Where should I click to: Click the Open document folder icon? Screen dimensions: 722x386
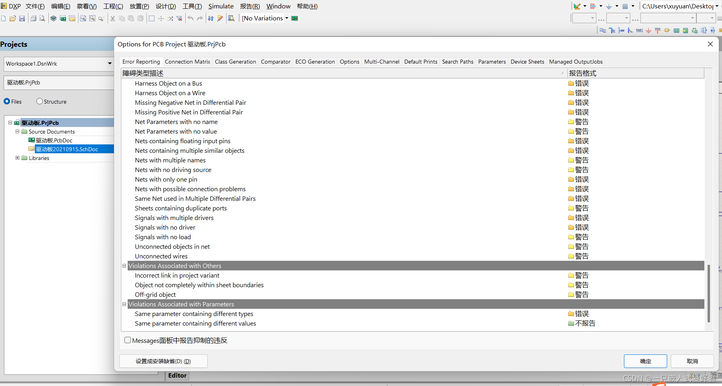[13, 18]
